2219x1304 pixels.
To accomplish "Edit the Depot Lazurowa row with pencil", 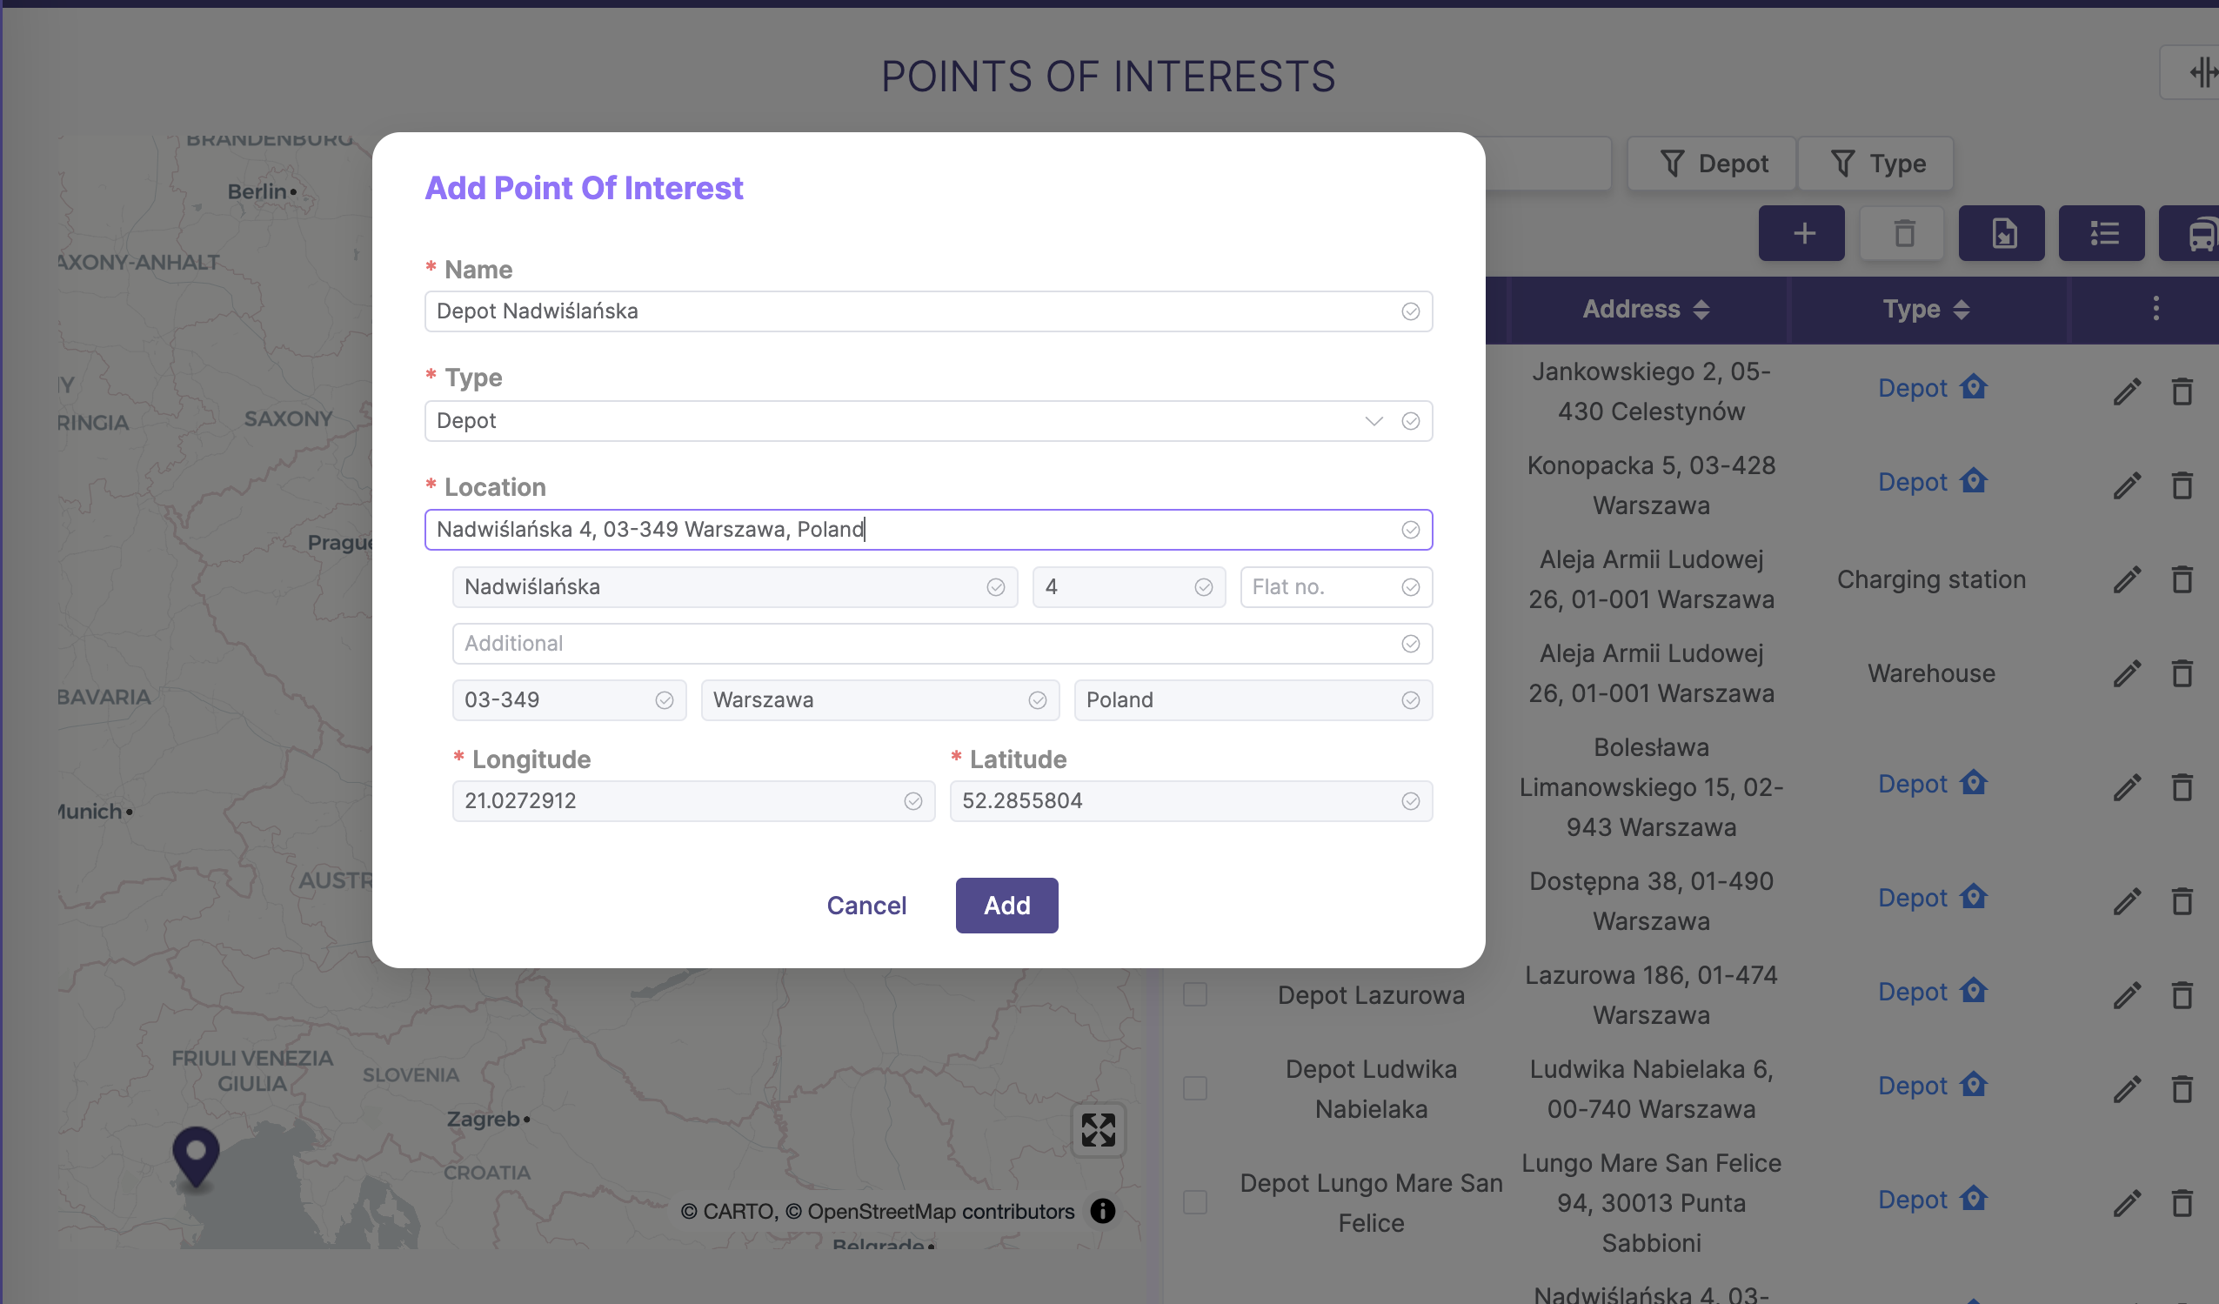I will coord(2128,995).
